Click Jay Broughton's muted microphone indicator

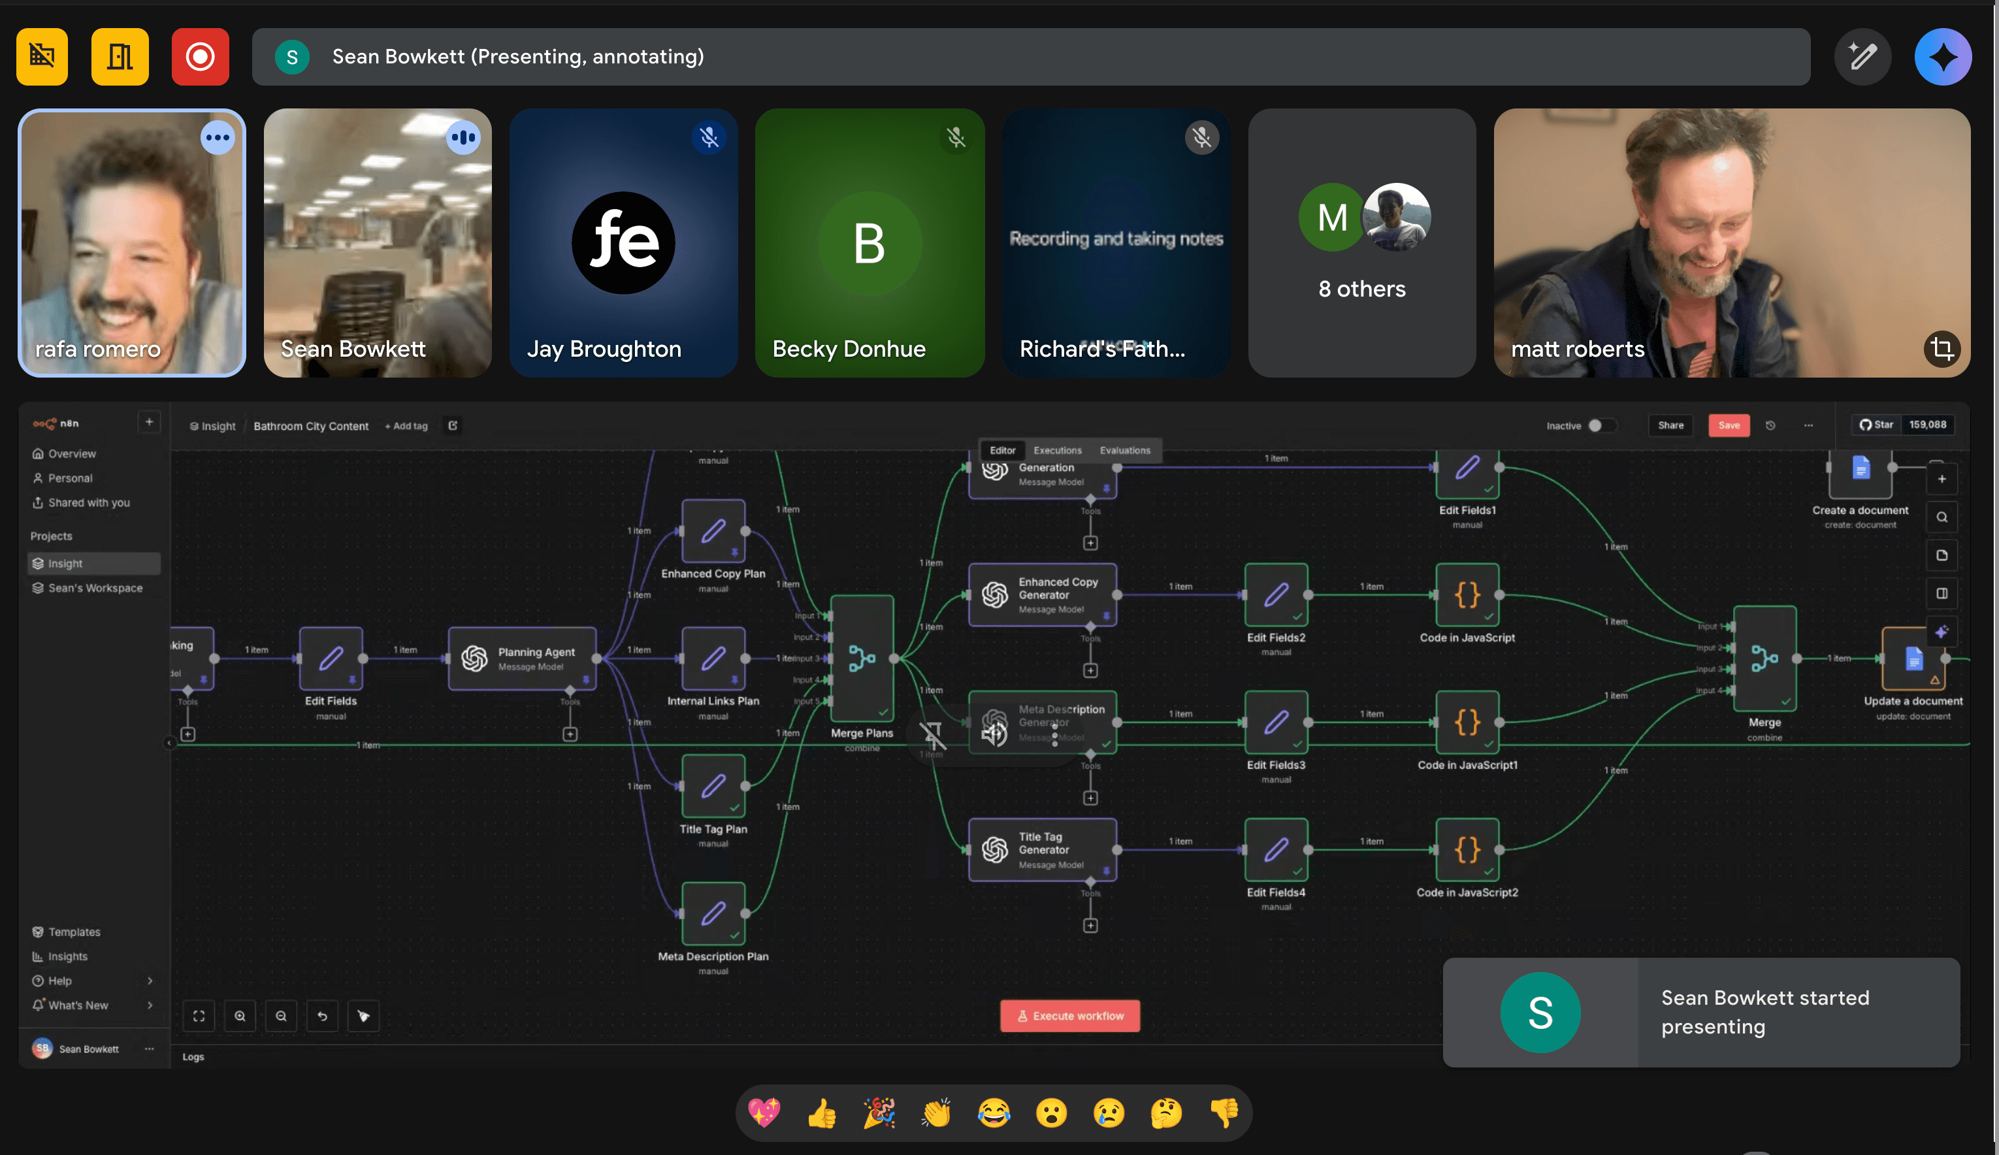(x=709, y=138)
